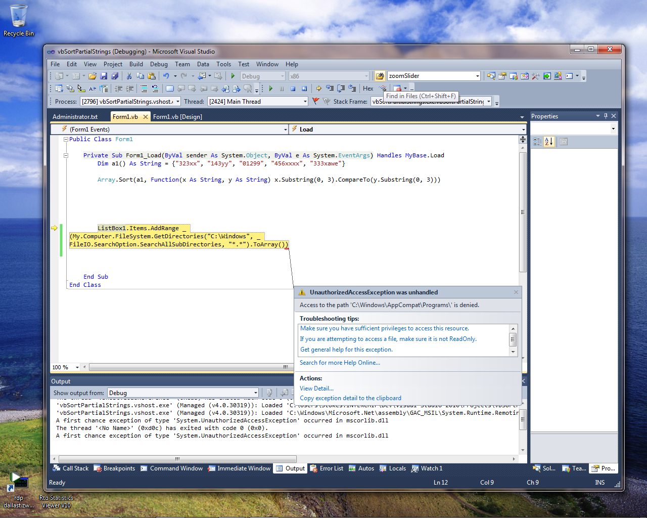
Task: Toggle auto-hide pin on Properties panel
Action: [606, 116]
